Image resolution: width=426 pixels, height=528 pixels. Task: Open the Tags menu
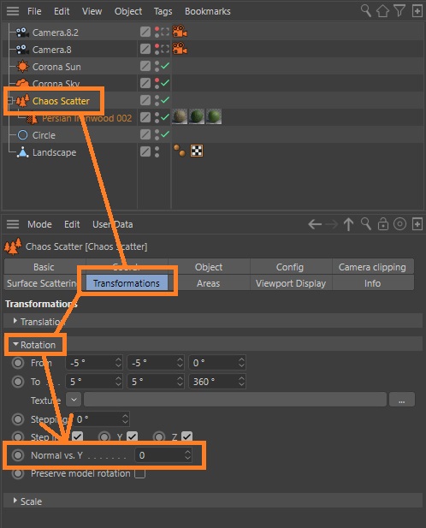pyautogui.click(x=163, y=11)
